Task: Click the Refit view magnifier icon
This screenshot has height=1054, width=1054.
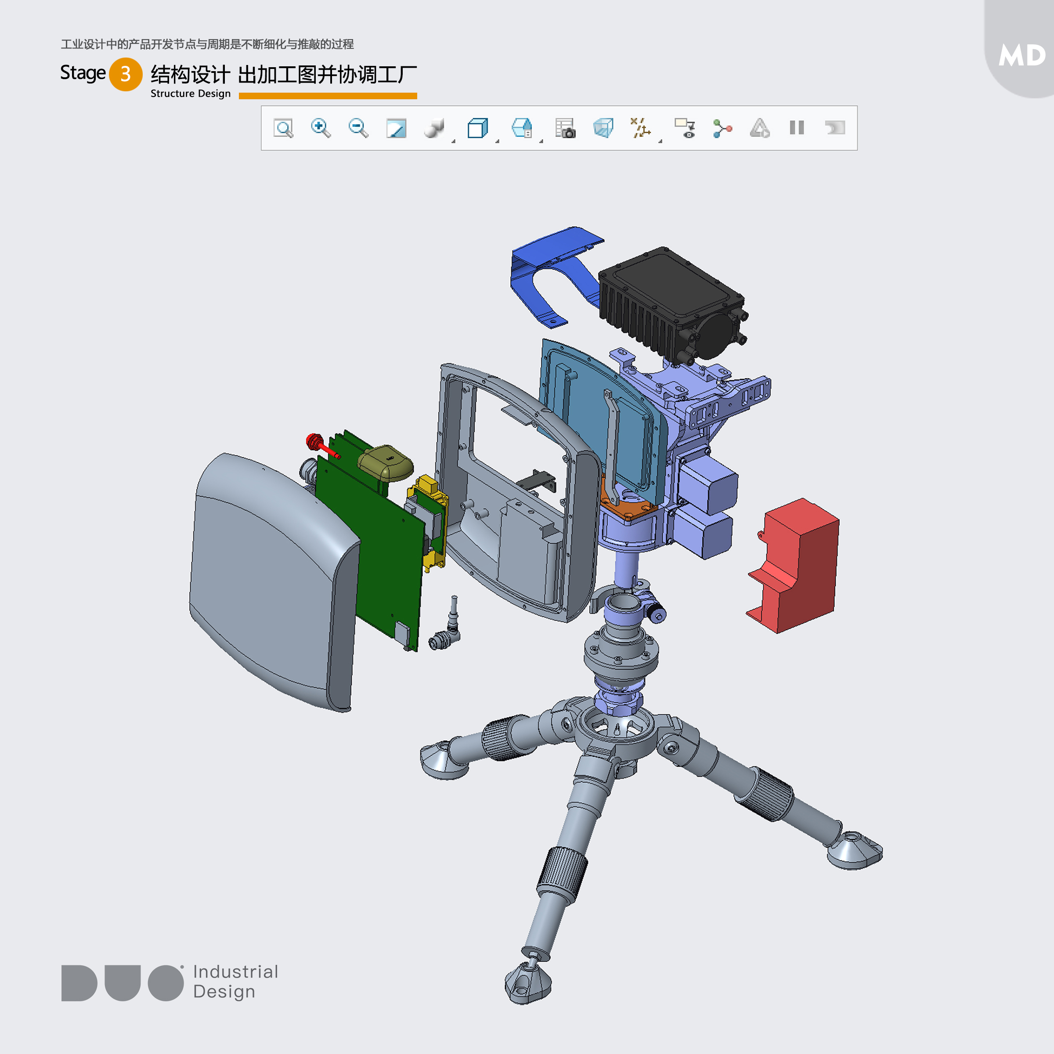Action: pyautogui.click(x=283, y=129)
